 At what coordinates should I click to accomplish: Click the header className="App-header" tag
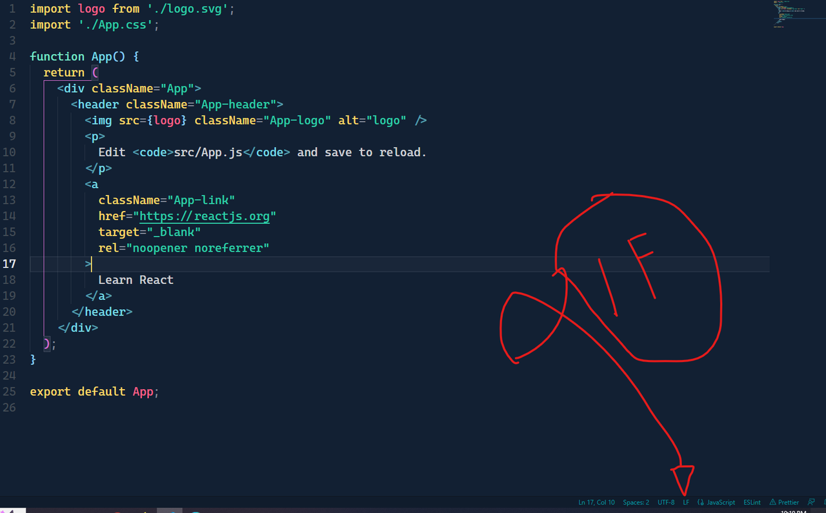(x=177, y=105)
